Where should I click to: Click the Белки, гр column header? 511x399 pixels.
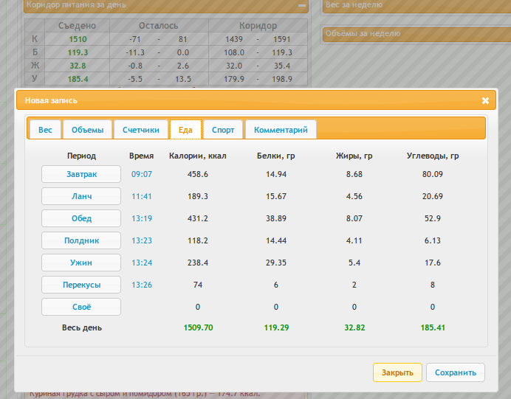pyautogui.click(x=276, y=156)
